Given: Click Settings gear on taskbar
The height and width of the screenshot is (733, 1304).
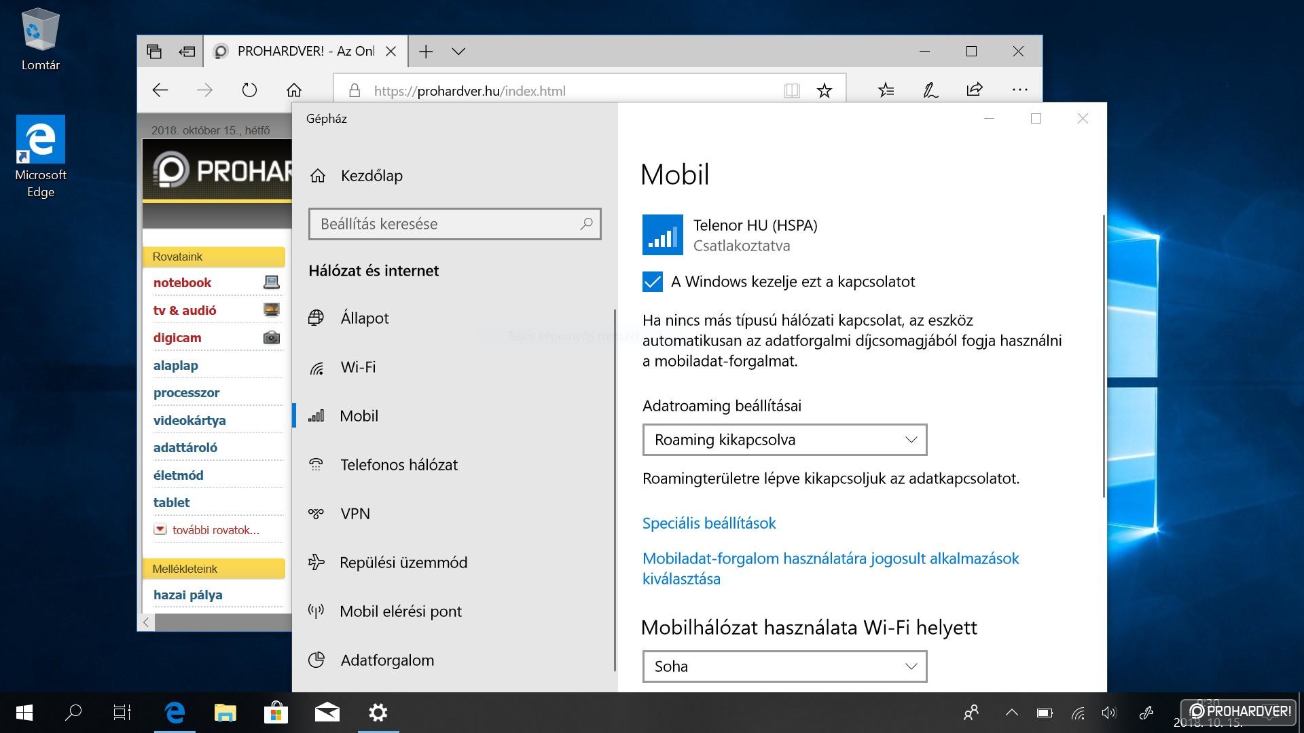Looking at the screenshot, I should click(x=378, y=713).
